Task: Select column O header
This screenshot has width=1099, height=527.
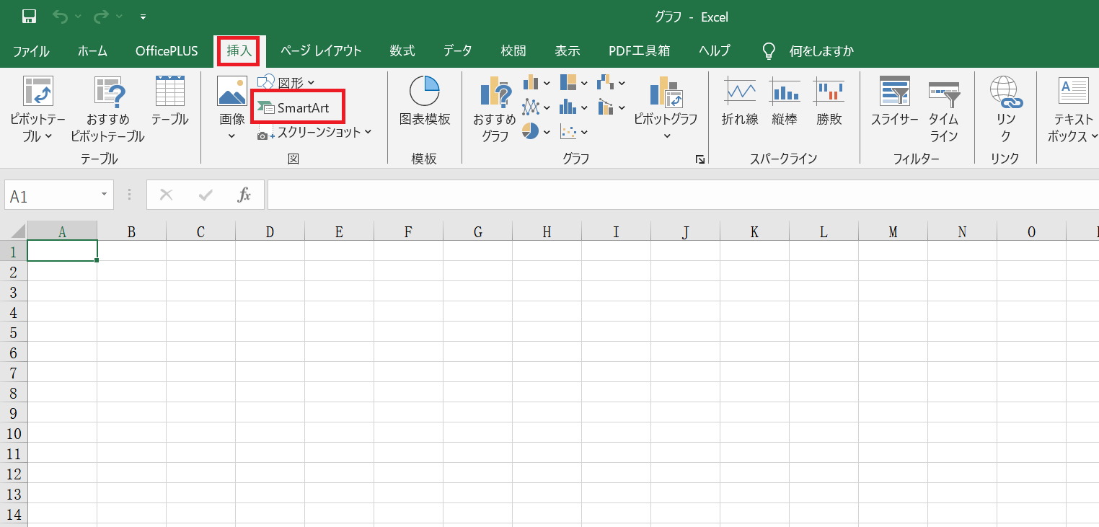Action: point(1031,231)
